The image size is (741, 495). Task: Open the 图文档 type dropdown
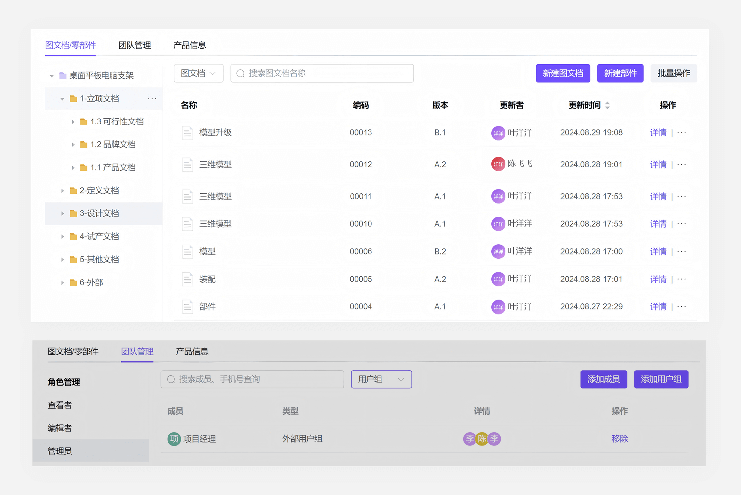pos(198,73)
